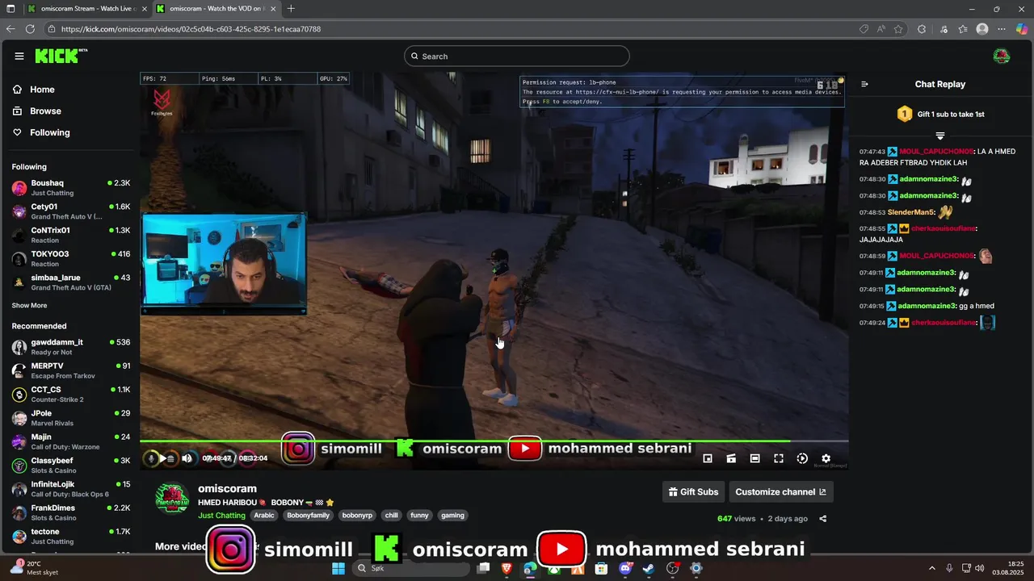This screenshot has width=1034, height=581.
Task: Open Cety01 channel in Following
Action: tap(71, 211)
